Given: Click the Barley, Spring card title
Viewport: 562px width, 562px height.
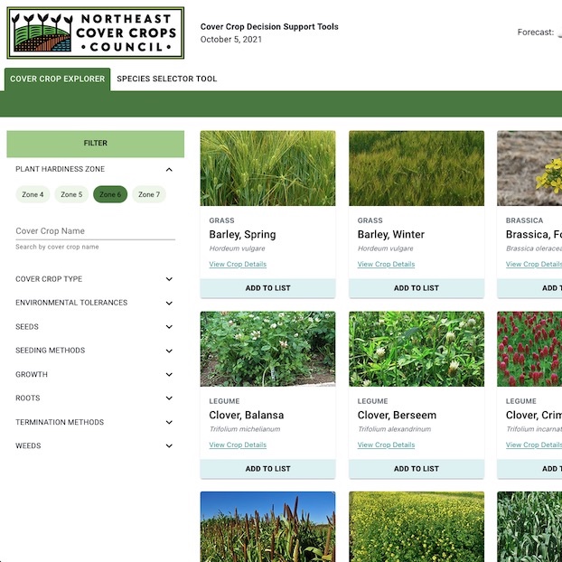Looking at the screenshot, I should click(242, 234).
